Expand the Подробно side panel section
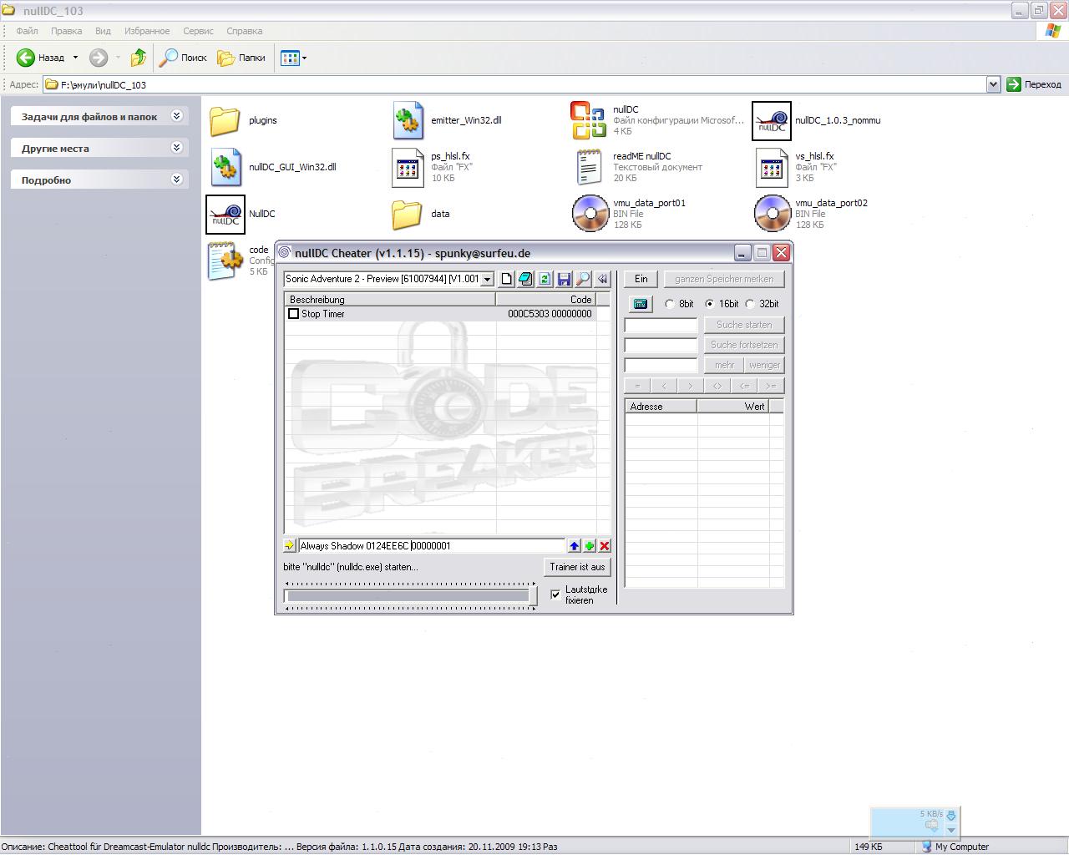The image size is (1069, 855). (176, 180)
